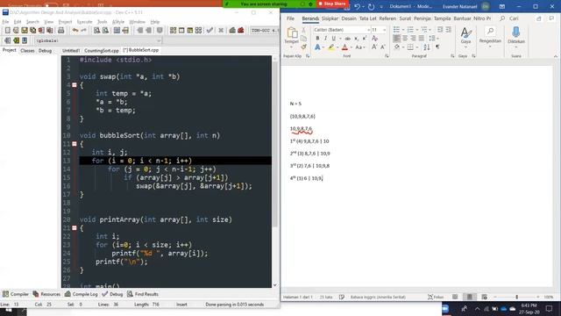Screen dimensions: 561x316
Task: Open Referensi ribbon tab in Word
Action: (387, 18)
